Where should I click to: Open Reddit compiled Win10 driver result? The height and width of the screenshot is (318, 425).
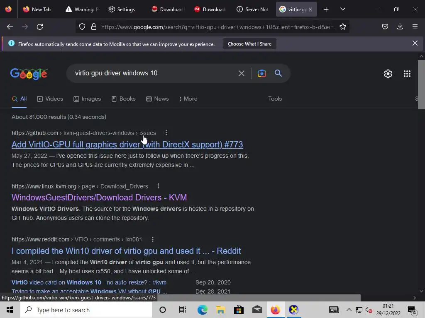coord(126,251)
